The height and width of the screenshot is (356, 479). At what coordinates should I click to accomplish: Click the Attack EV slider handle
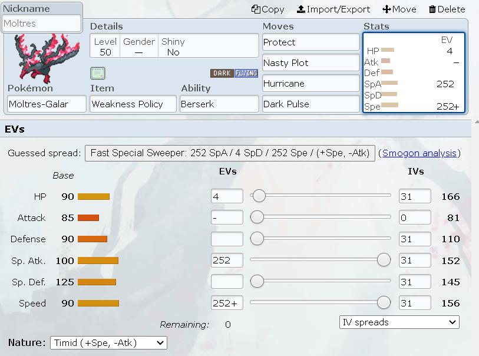[x=257, y=217]
